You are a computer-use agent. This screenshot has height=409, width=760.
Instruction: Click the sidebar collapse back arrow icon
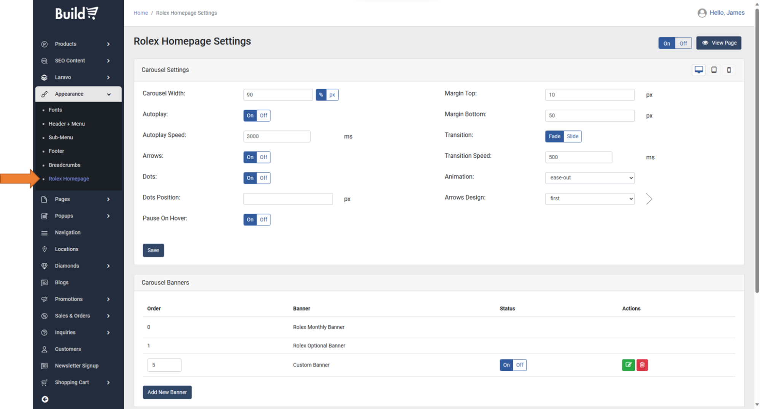(x=45, y=399)
